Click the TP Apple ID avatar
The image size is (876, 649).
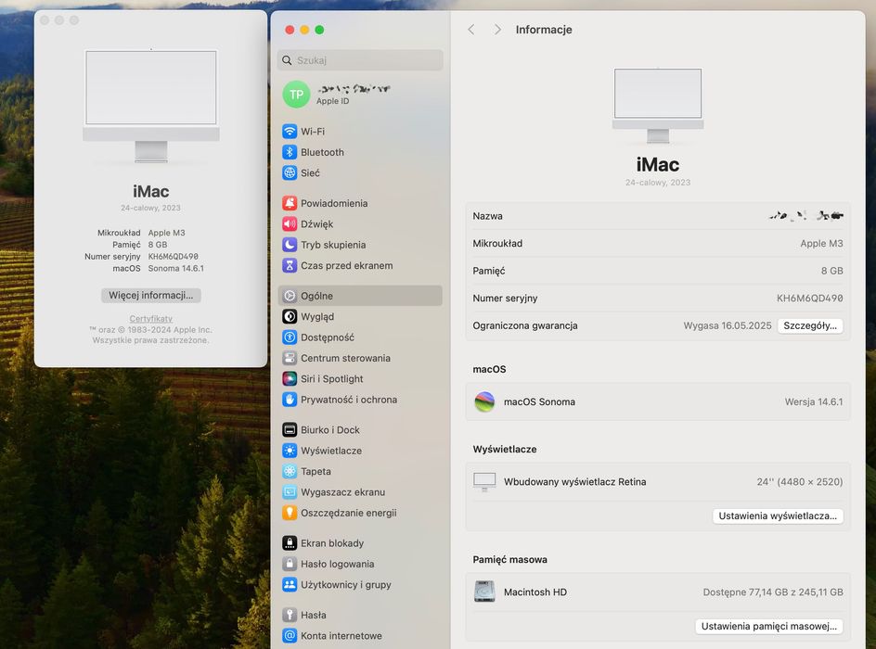296,95
